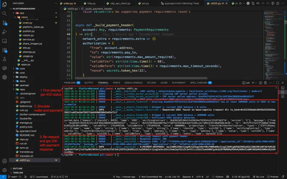The width and height of the screenshot is (287, 179).
Task: Open docker-compose.yaml in the explorer
Action: click(x=32, y=114)
